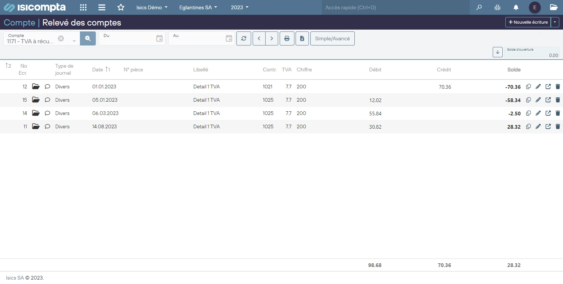
Task: Click the down arrow beside Solde d'ouverture
Action: tap(498, 52)
